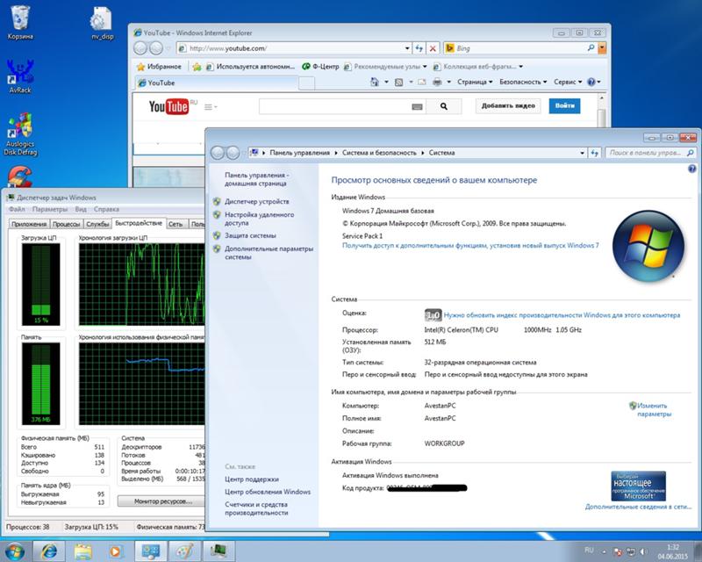Screen dimensions: 702x562
Task: Open the Сервис dropdown menu
Action: (x=568, y=82)
